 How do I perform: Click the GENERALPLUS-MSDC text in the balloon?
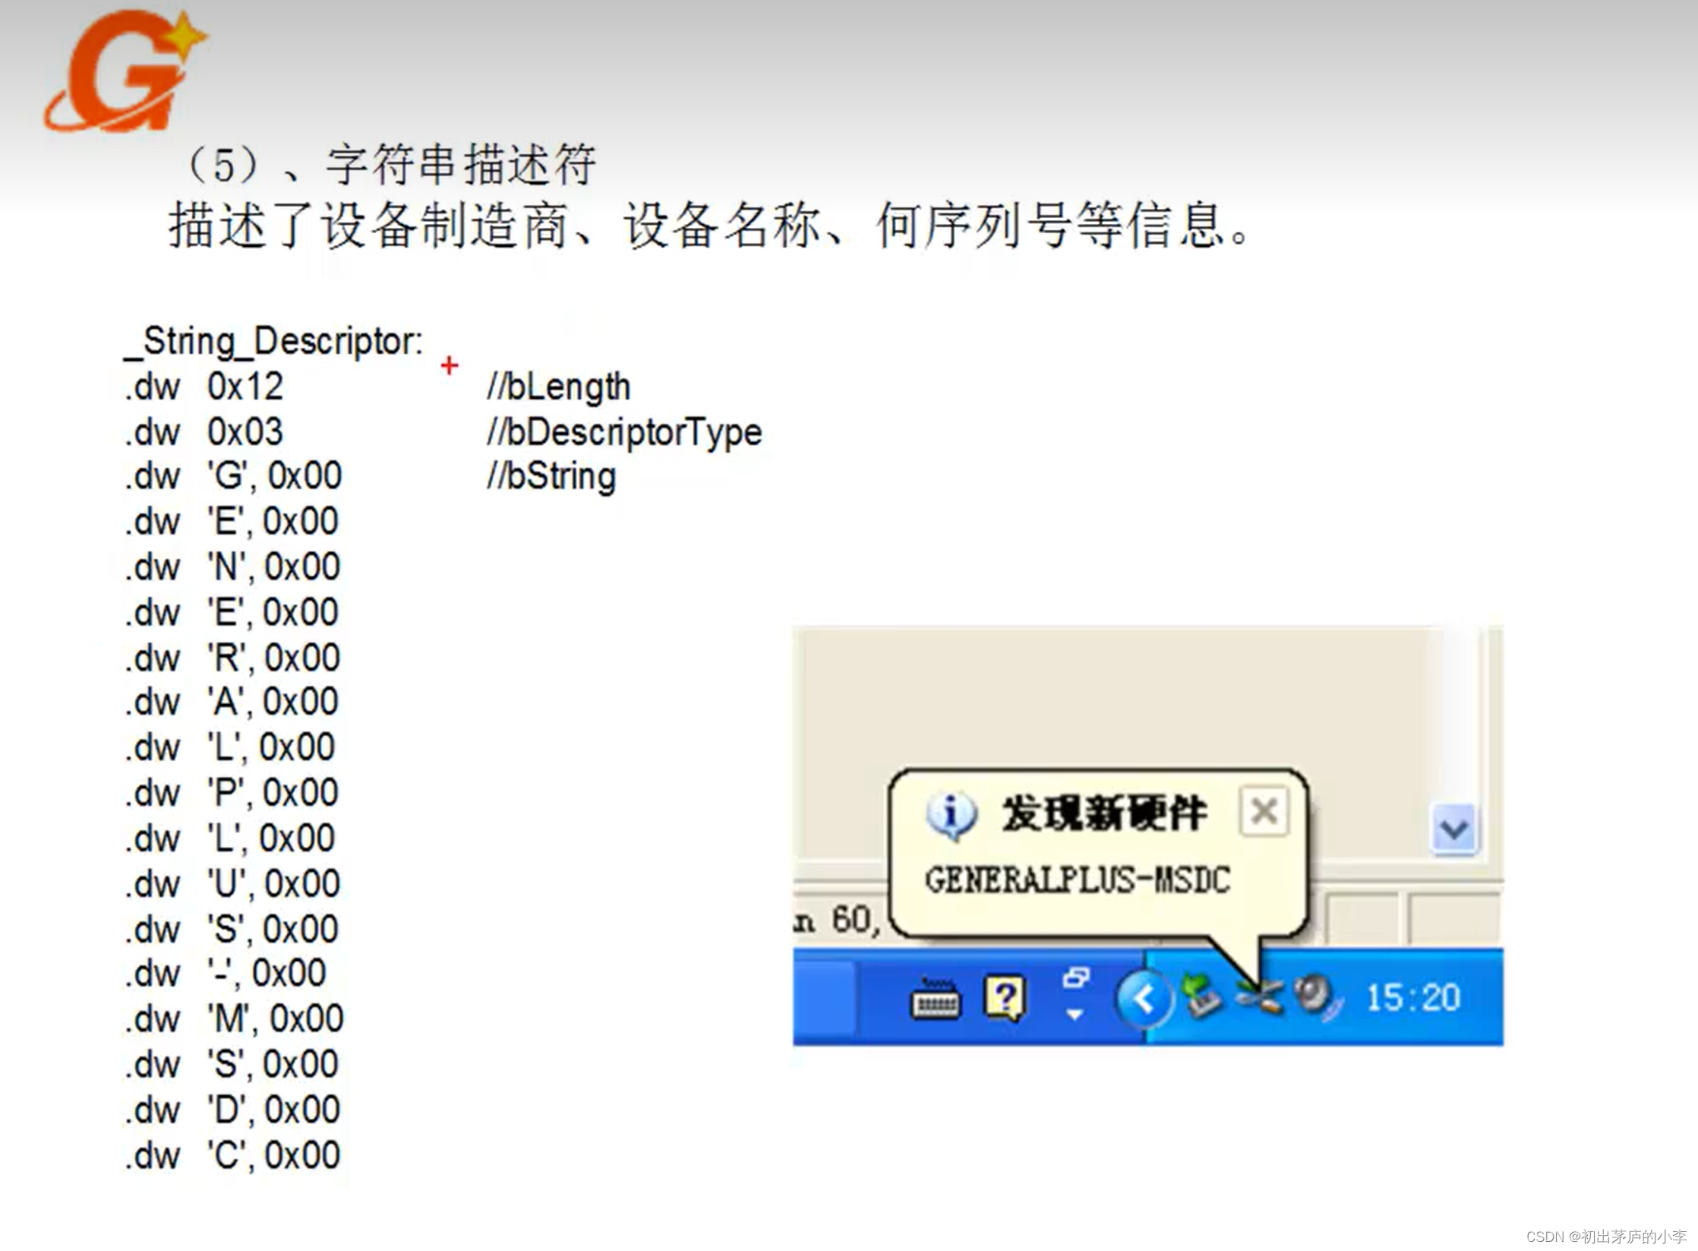[x=1077, y=880]
